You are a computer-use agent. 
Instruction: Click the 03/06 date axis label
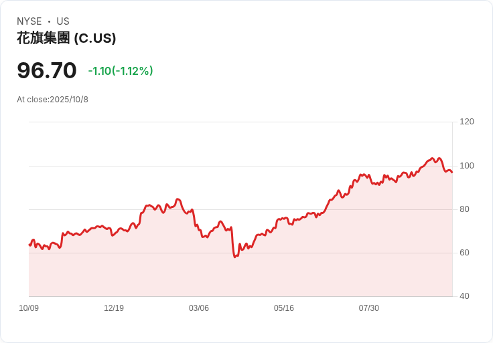coord(199,308)
